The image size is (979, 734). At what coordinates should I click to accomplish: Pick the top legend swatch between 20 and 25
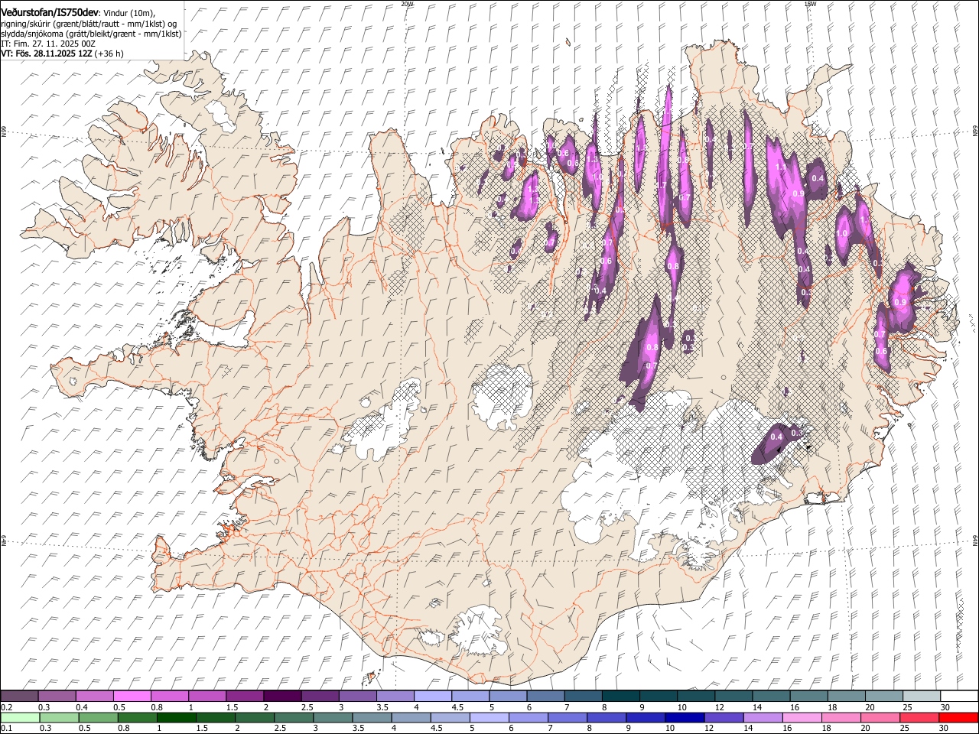click(x=883, y=696)
